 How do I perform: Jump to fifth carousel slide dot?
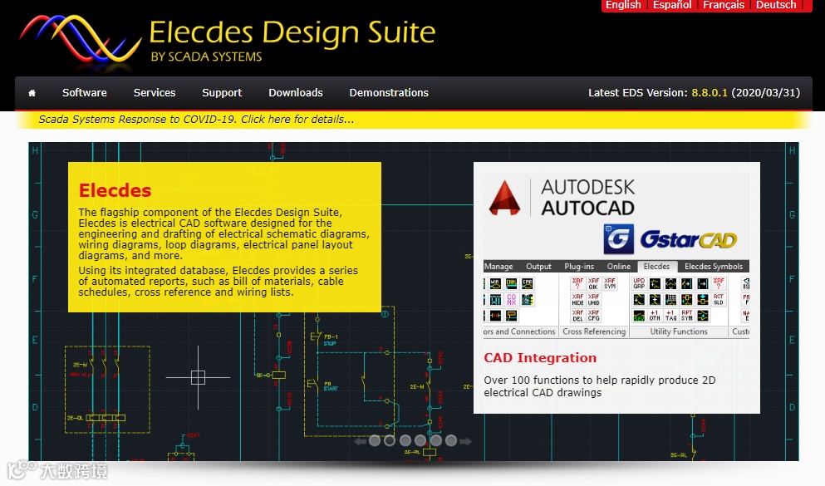click(435, 441)
